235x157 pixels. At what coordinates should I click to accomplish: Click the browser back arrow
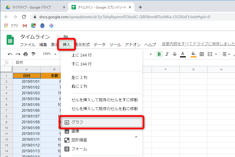6,17
